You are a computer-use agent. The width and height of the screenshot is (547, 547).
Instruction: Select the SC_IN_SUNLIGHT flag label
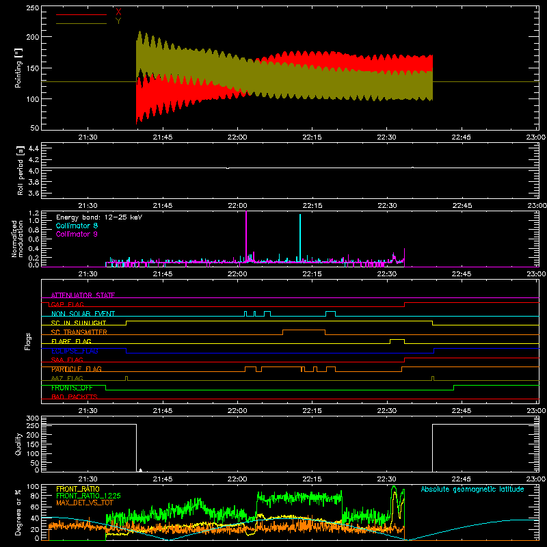click(x=79, y=323)
